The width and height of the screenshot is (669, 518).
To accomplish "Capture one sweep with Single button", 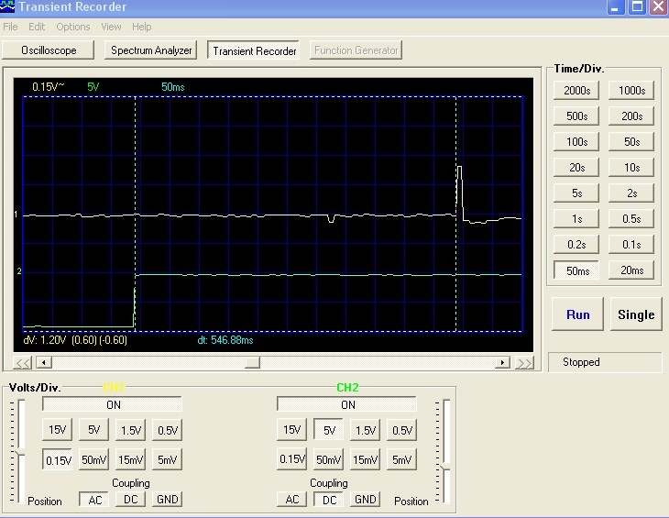I will click(636, 314).
